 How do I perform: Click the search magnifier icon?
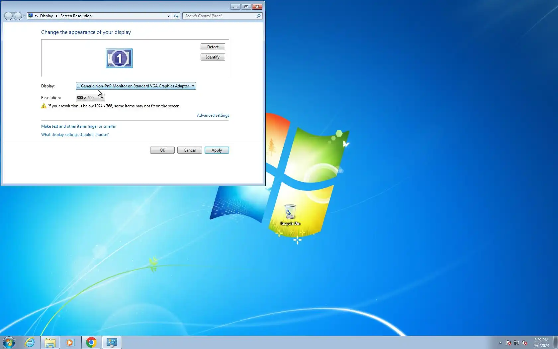pyautogui.click(x=259, y=16)
